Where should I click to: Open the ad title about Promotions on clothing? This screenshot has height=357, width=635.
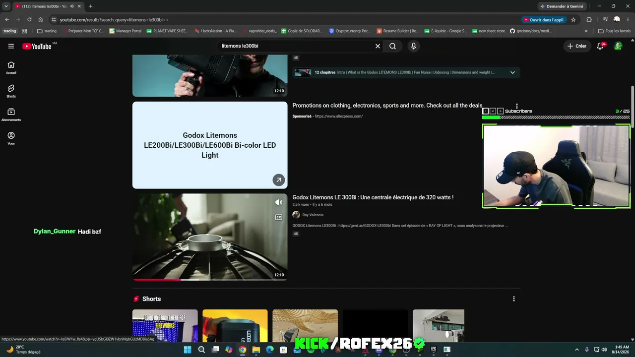click(x=387, y=106)
